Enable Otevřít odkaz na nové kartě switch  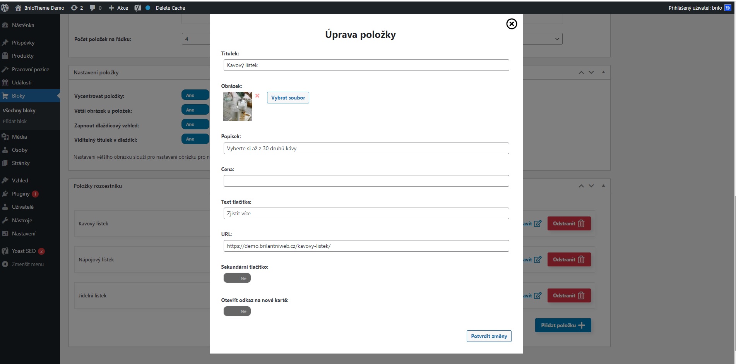point(237,311)
